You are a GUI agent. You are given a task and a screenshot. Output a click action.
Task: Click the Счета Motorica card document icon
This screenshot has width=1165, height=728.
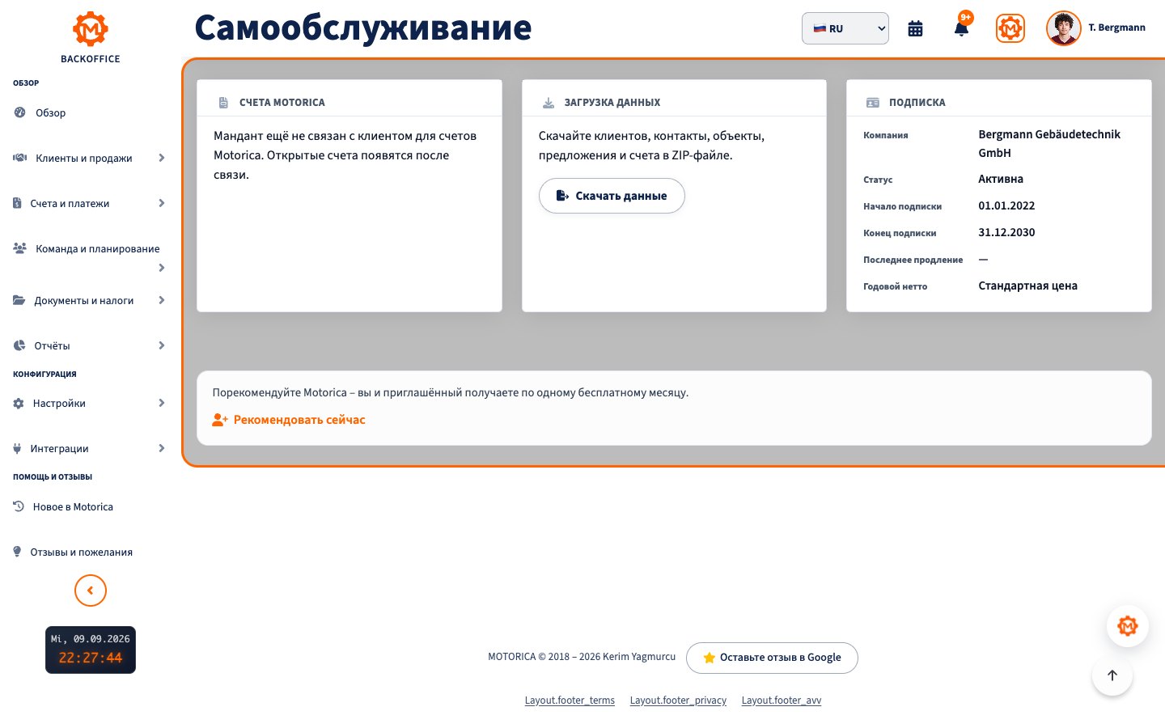pos(224,103)
